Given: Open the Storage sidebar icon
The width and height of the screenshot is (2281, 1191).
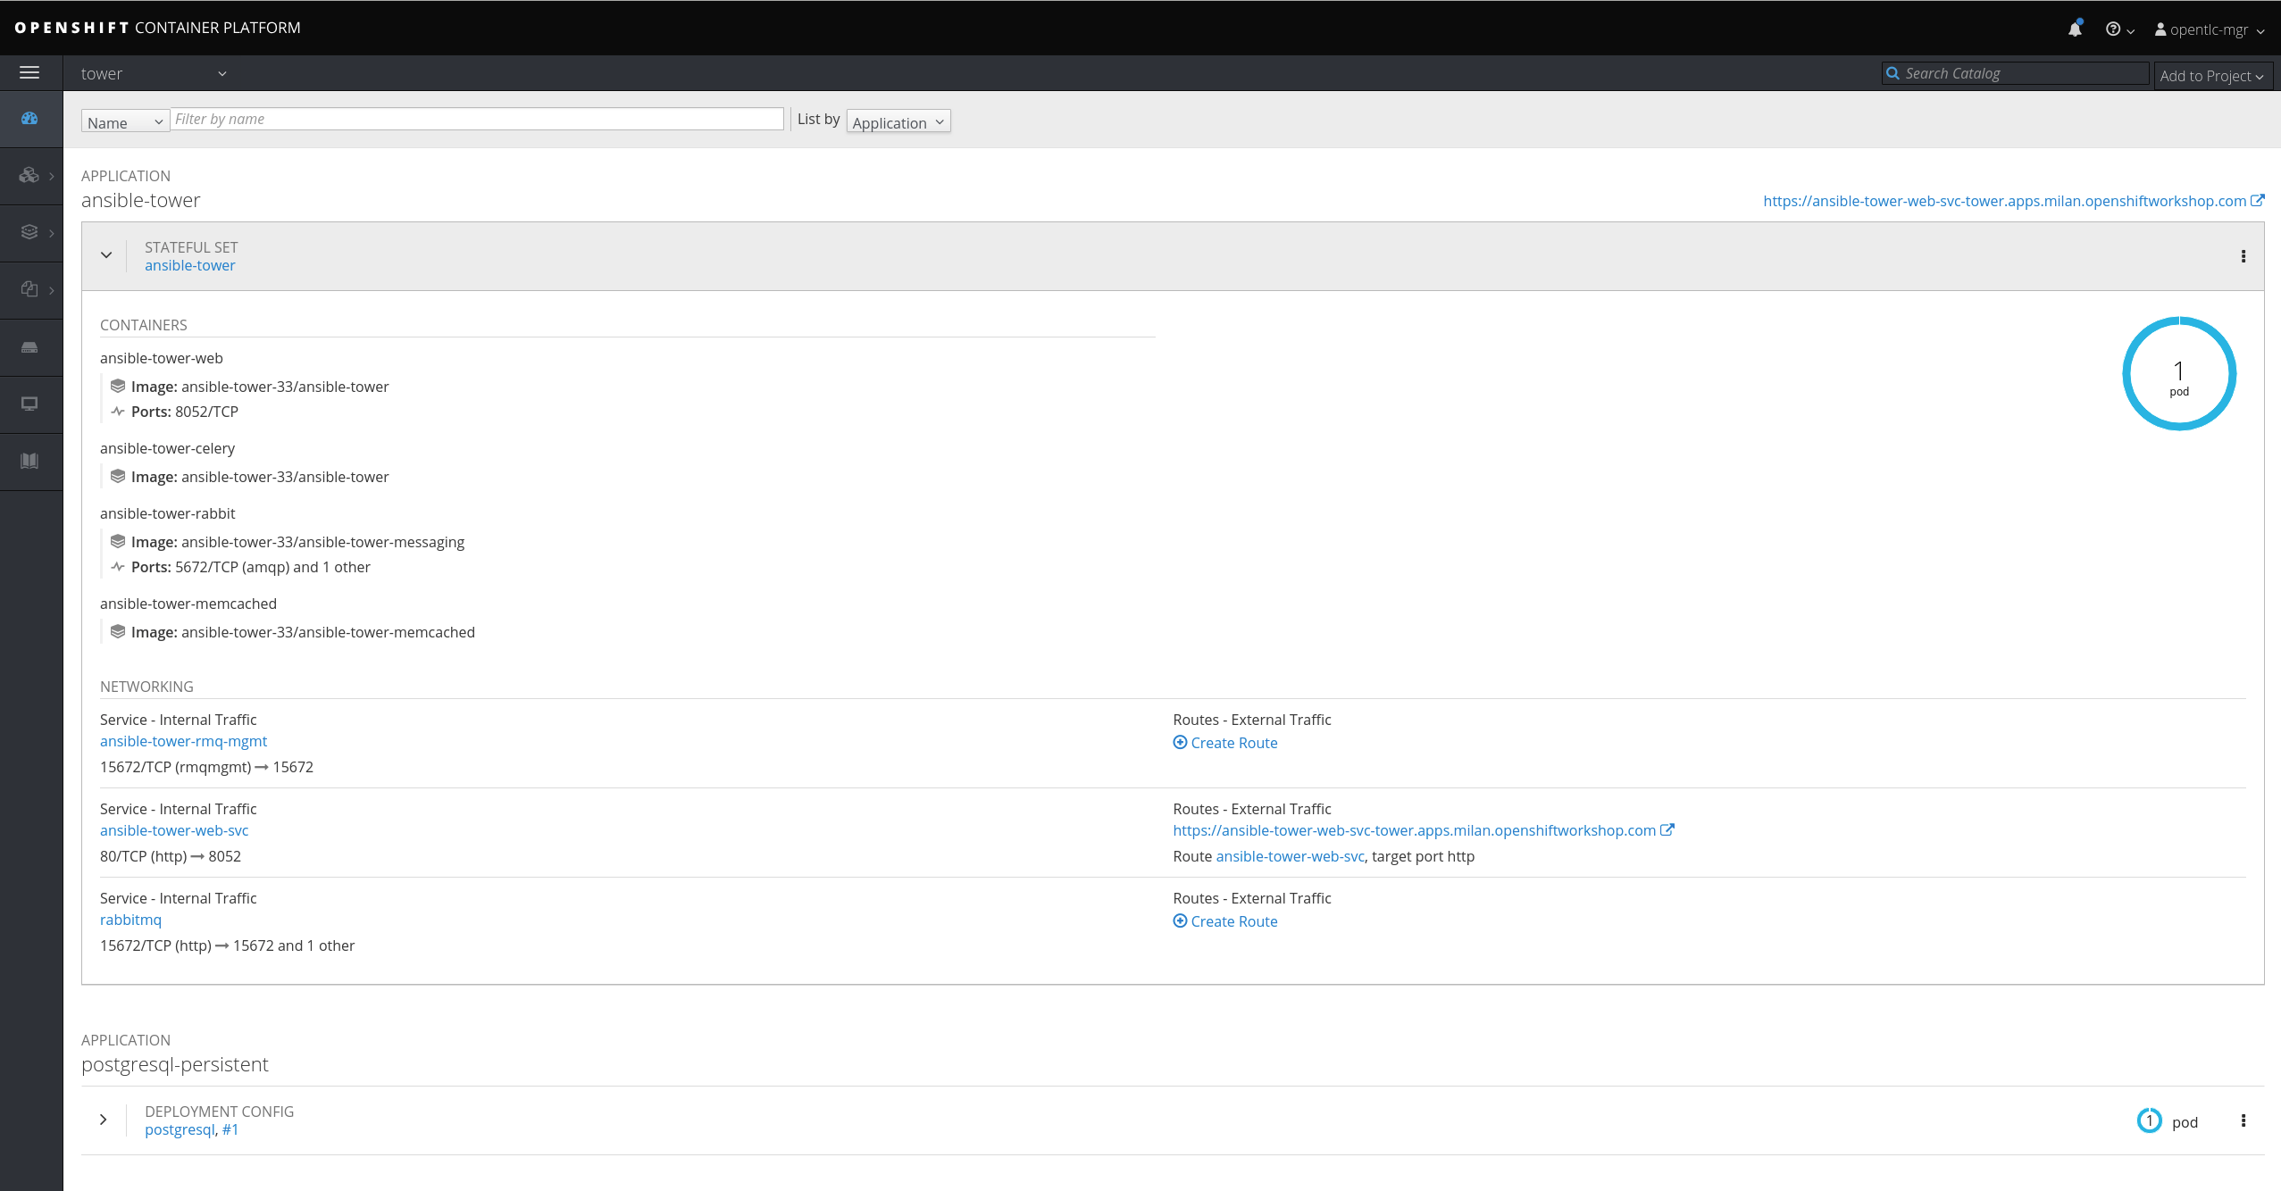Looking at the screenshot, I should tap(29, 347).
